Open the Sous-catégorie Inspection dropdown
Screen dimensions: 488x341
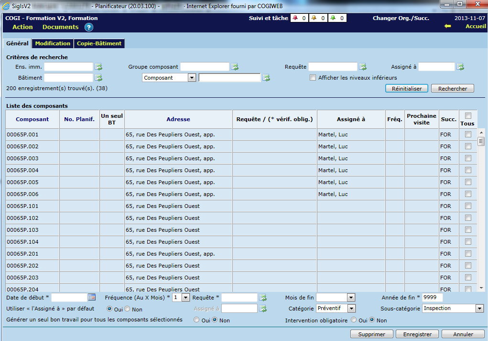[479, 309]
